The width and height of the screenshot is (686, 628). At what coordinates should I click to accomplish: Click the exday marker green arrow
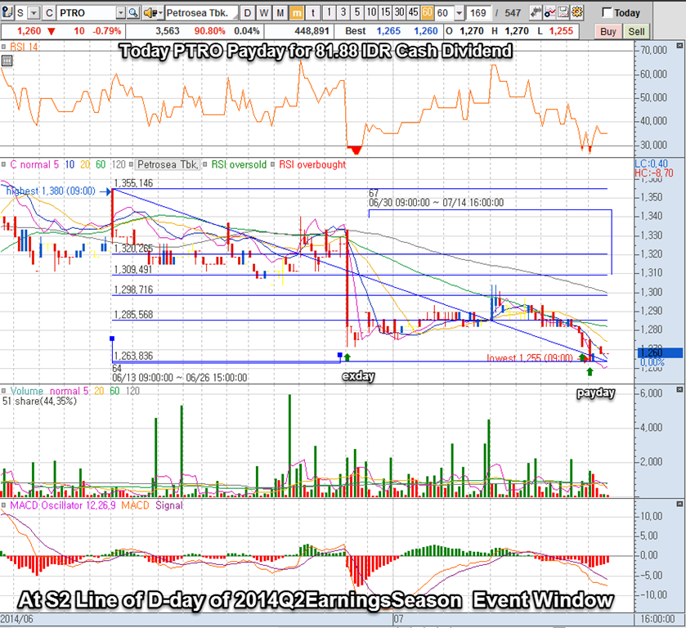tap(347, 357)
